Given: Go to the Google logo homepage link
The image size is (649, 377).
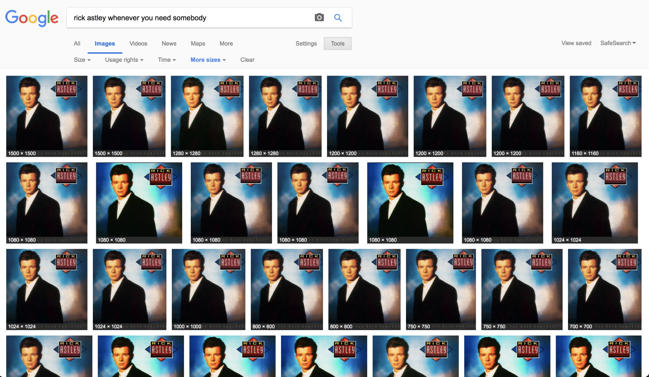Looking at the screenshot, I should [x=32, y=18].
